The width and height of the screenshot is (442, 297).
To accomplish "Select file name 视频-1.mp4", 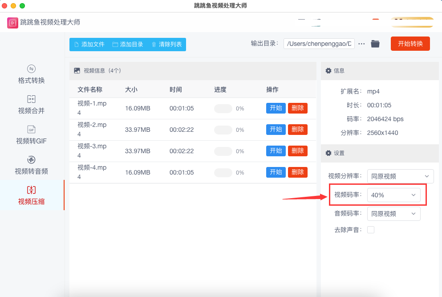I will click(92, 108).
